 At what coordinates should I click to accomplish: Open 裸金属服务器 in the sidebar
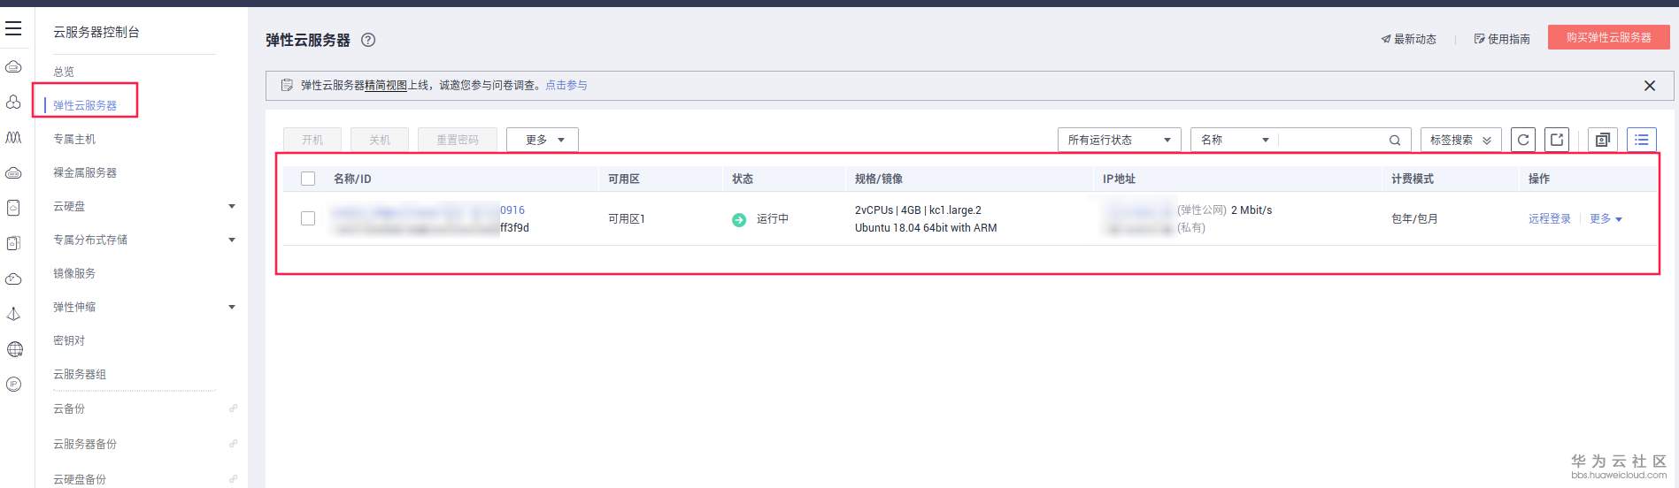coord(85,172)
